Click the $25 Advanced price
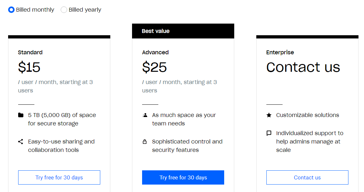This screenshot has width=364, height=192. pos(154,67)
